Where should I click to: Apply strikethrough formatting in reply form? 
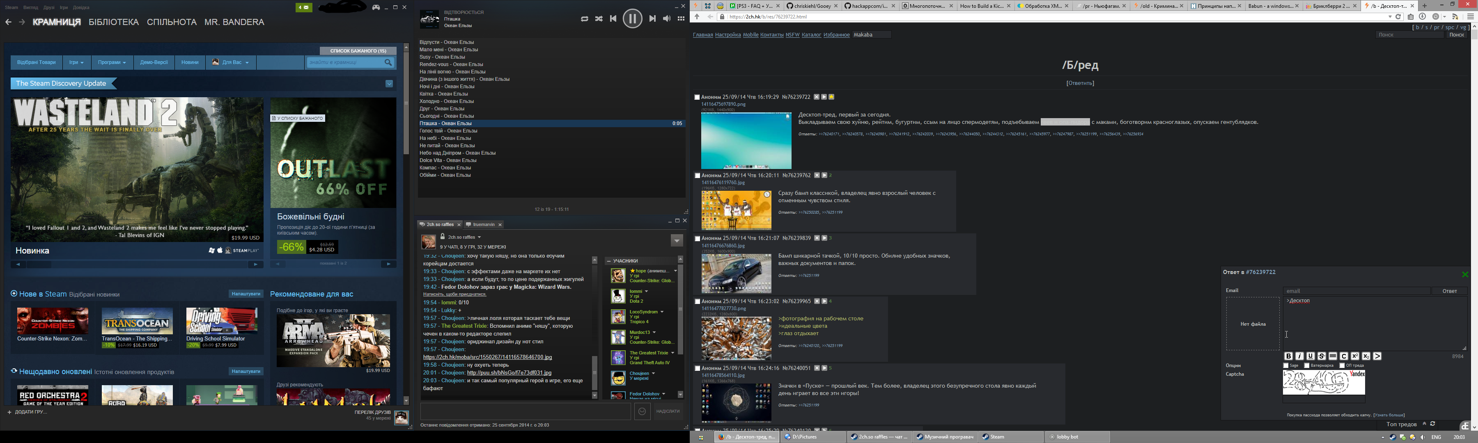(1322, 356)
